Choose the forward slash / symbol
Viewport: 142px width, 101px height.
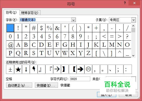tap(127, 28)
